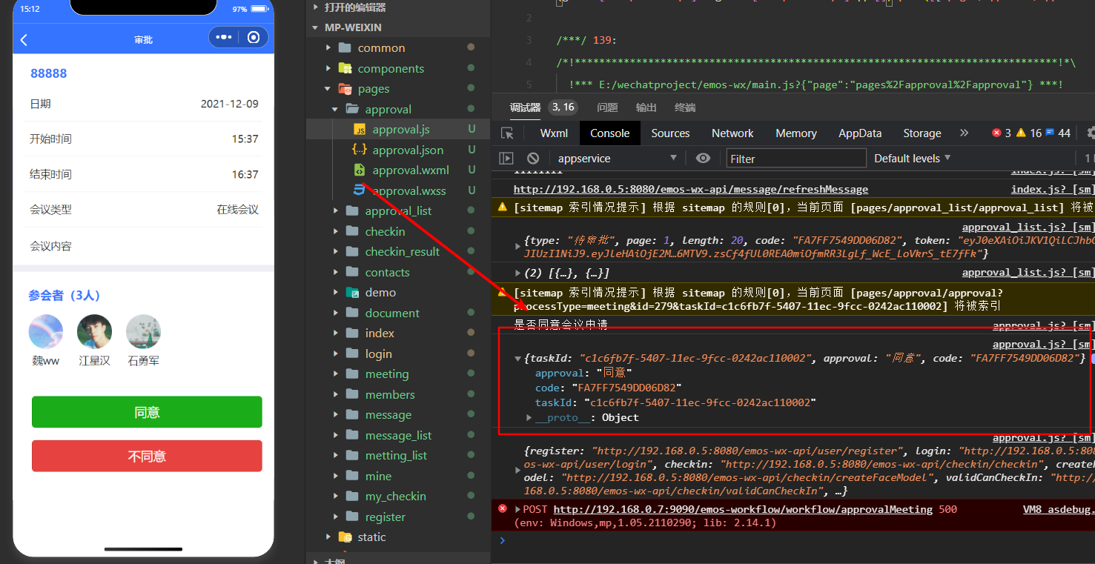Viewport: 1095px width, 564px height.
Task: Switch to the AppData tab
Action: point(860,133)
